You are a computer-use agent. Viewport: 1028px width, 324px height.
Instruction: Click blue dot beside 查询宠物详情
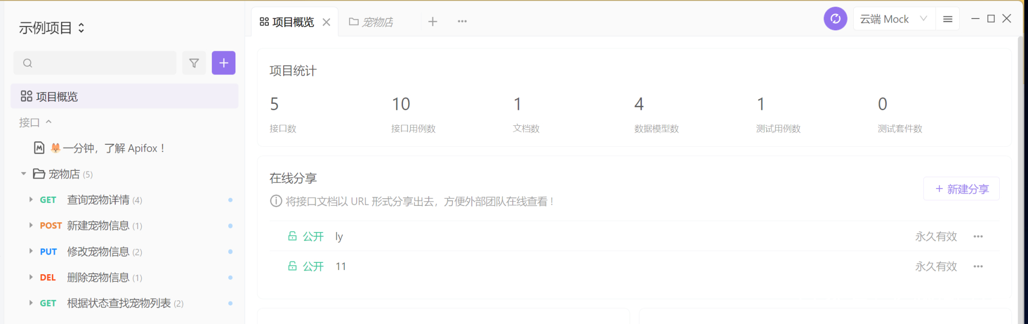tap(230, 200)
